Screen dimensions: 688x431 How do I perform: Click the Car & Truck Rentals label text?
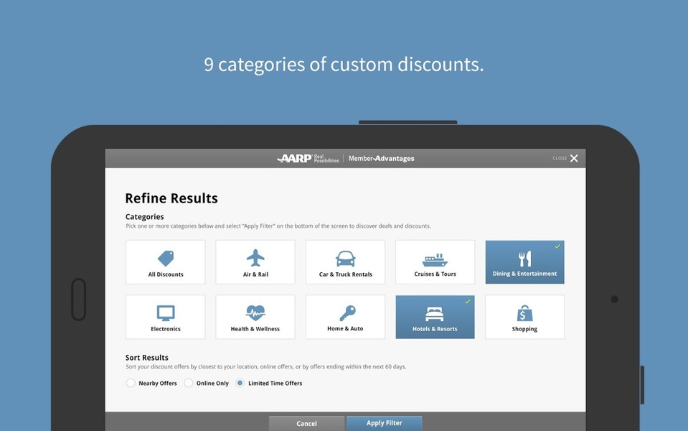pyautogui.click(x=345, y=274)
